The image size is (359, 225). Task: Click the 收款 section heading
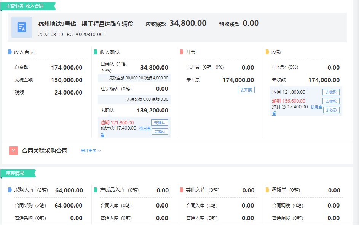276,52
